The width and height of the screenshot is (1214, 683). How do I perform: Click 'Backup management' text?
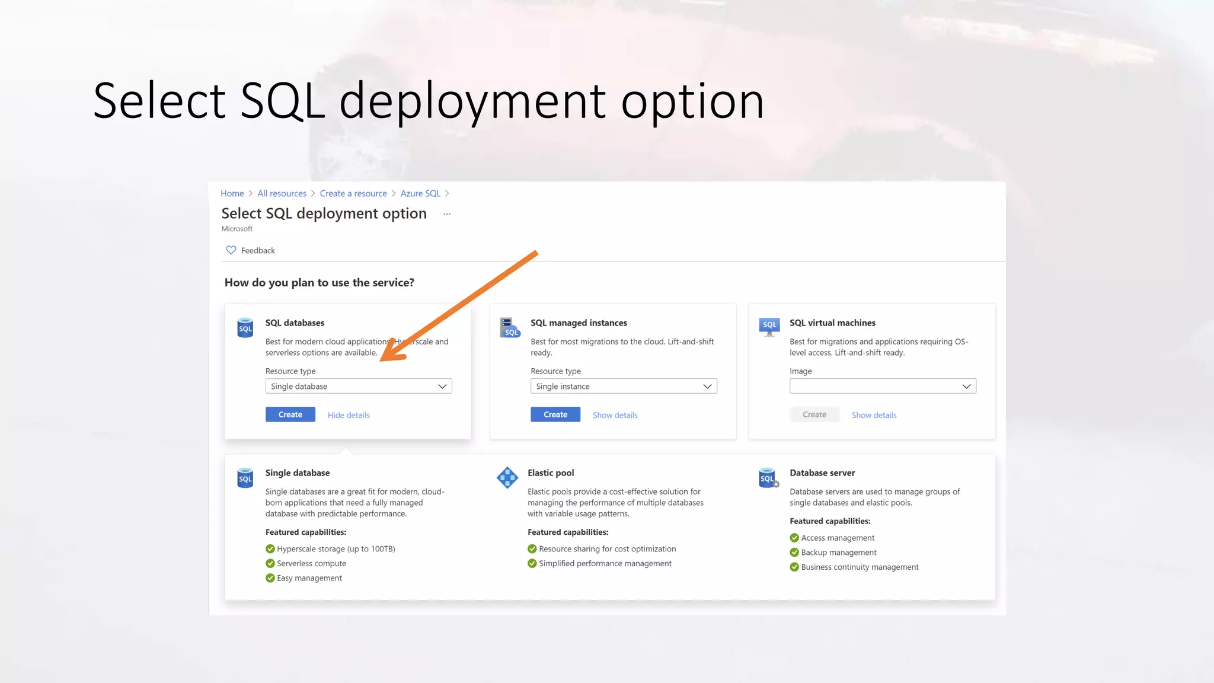[839, 553]
